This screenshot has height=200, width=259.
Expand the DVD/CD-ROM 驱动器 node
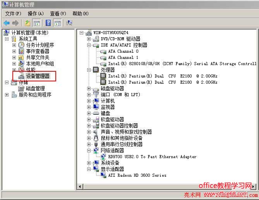89,39
